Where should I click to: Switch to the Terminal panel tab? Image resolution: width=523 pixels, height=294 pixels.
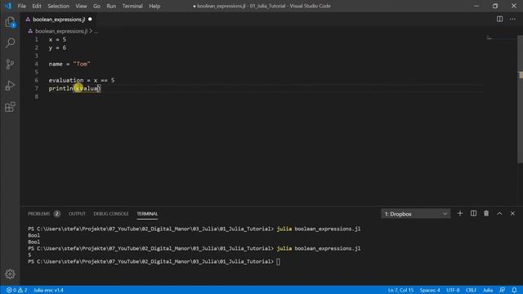pos(147,214)
